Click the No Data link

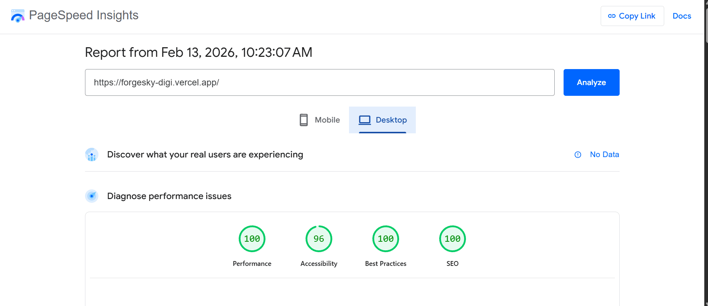[x=604, y=154]
